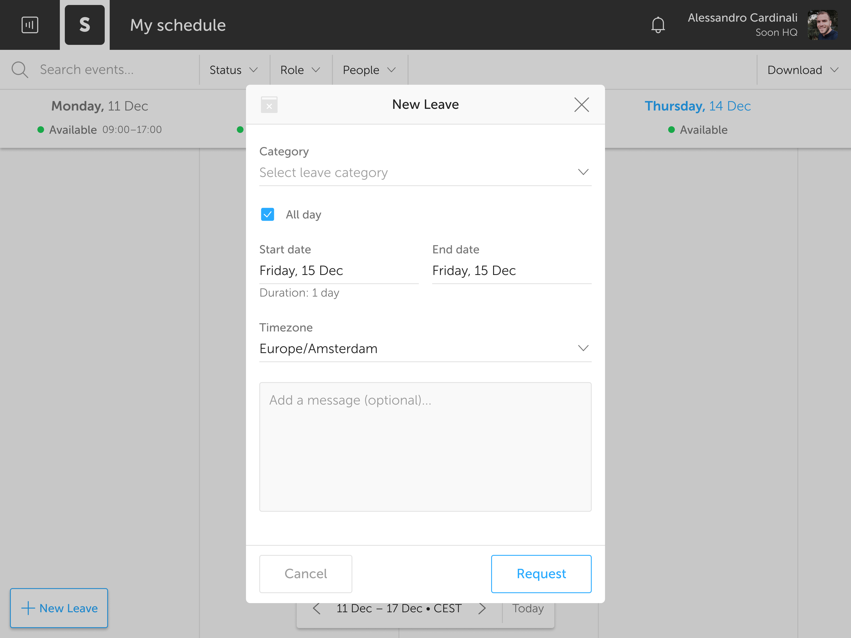Click the Soon 'S' logo icon
This screenshot has height=638, width=851.
pos(85,25)
